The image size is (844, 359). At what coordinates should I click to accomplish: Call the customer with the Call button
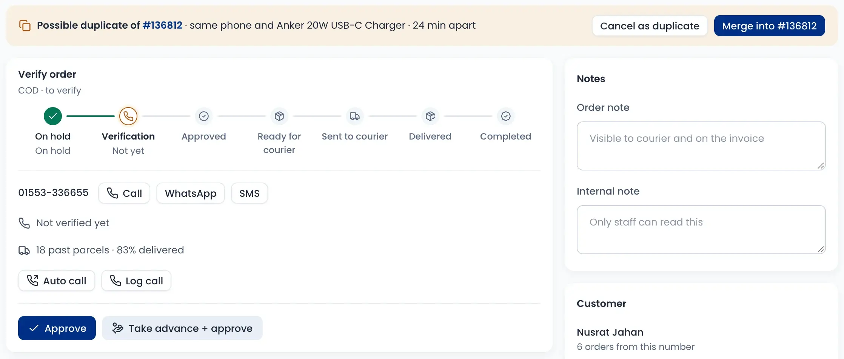[x=124, y=193]
